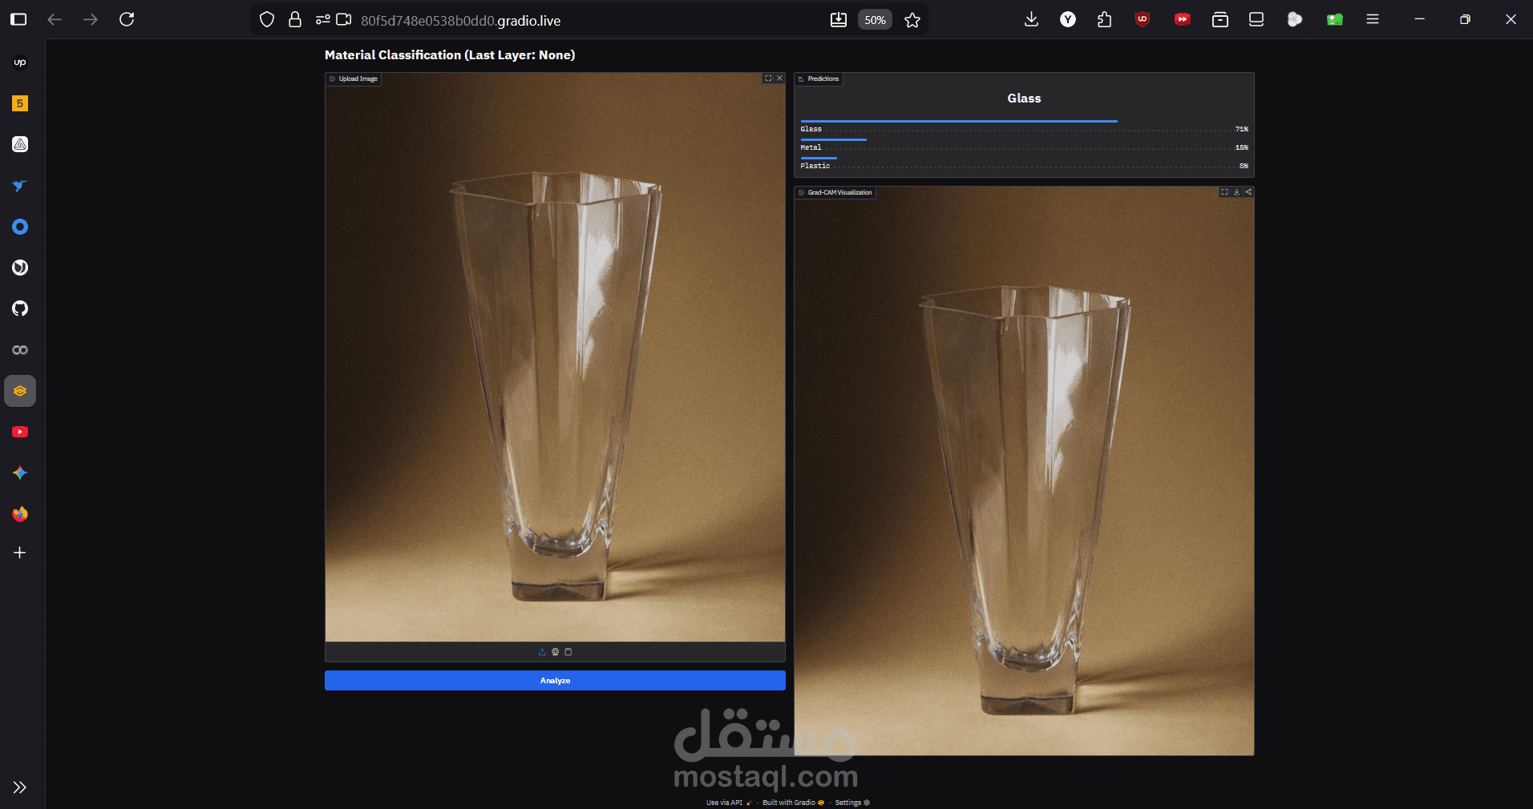Switch to the blue ring pinned tab
1533x809 pixels.
(20, 227)
